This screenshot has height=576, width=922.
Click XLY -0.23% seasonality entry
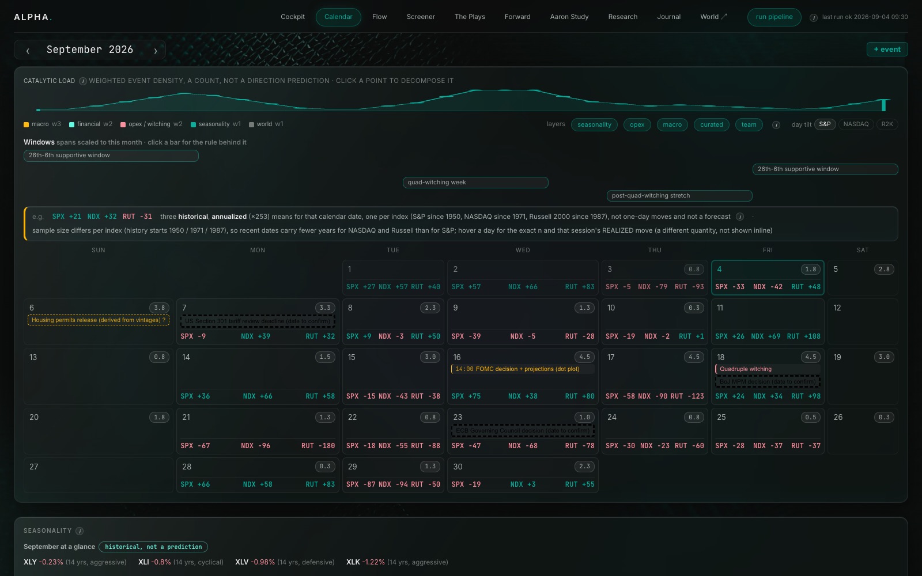75,562
